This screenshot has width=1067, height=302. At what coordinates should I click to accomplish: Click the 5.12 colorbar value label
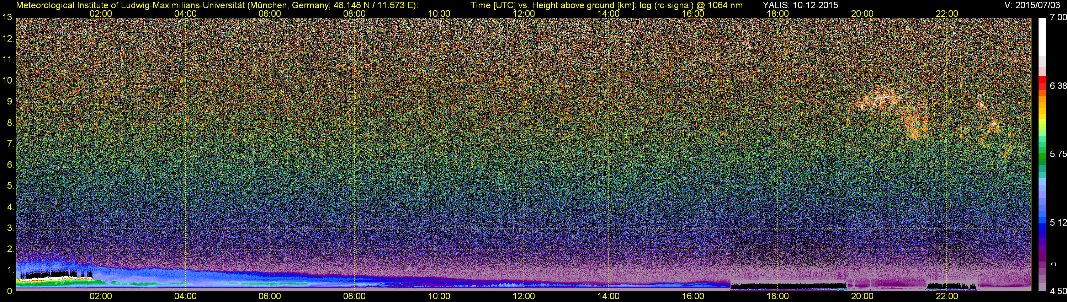coord(1058,222)
